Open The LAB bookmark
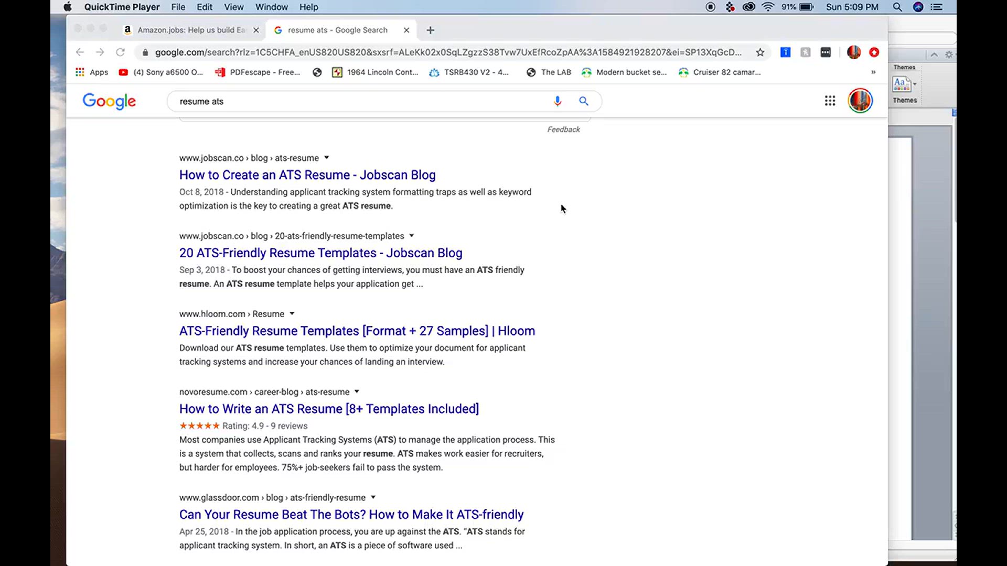Image resolution: width=1007 pixels, height=566 pixels. [549, 72]
